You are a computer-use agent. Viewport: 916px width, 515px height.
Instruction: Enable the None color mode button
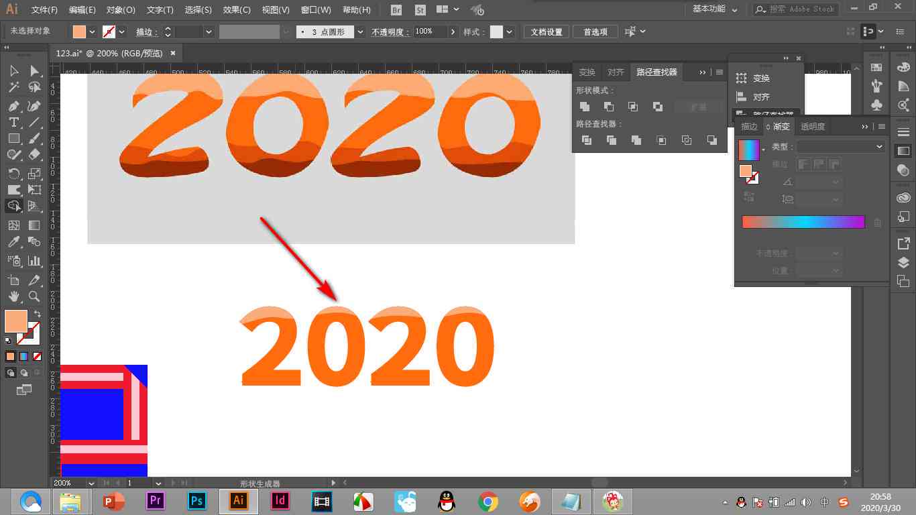click(x=38, y=357)
